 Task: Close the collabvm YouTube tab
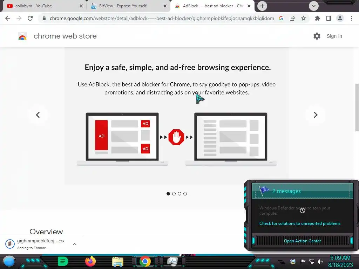tap(81, 6)
